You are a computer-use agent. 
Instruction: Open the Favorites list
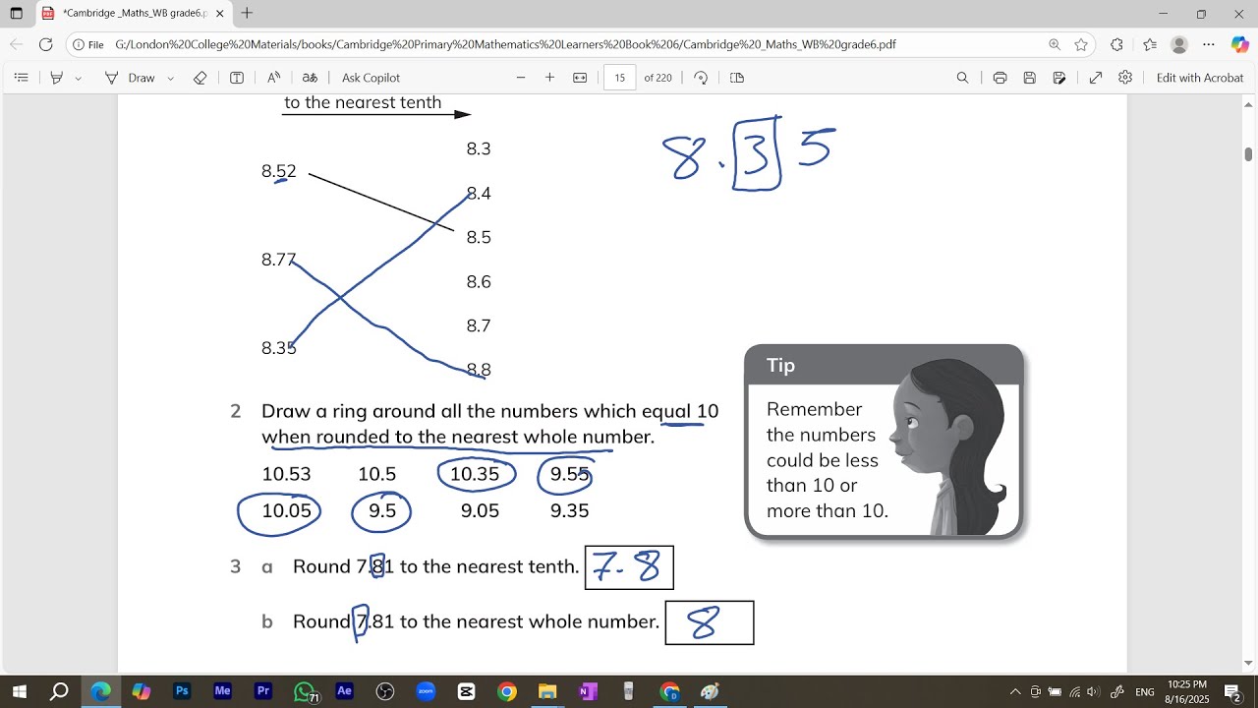pyautogui.click(x=1150, y=44)
